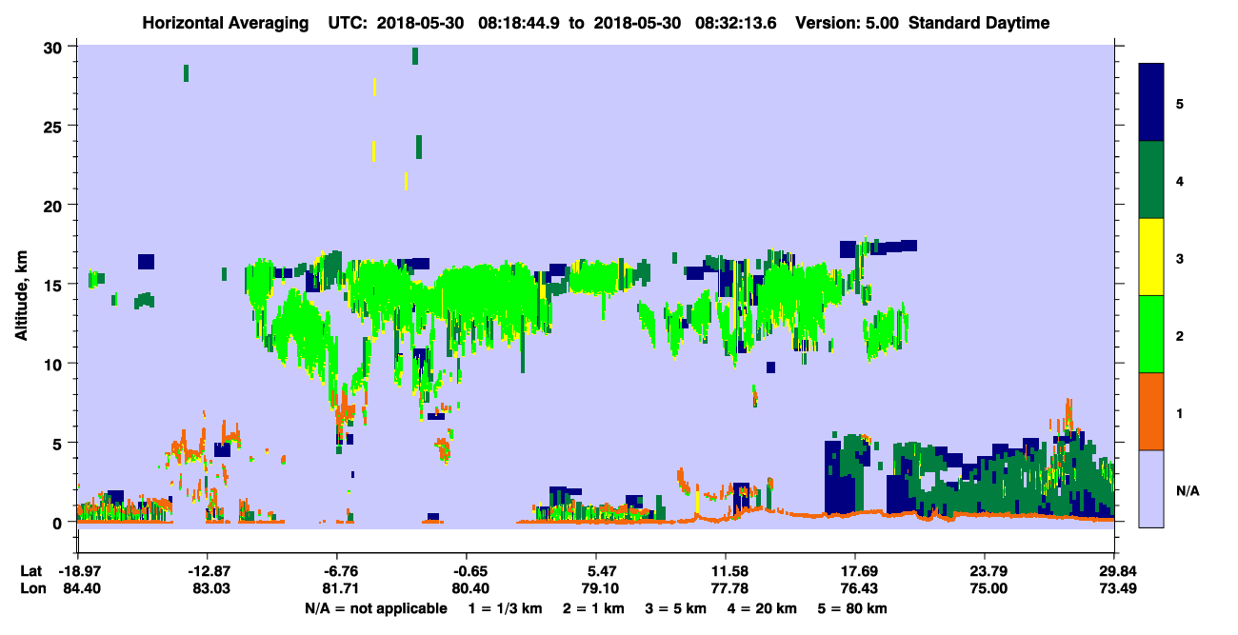Click the '5 = 80 km' legend entry

coord(852,608)
